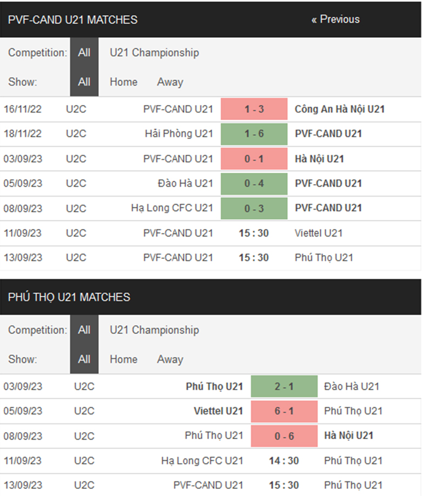The width and height of the screenshot is (422, 496).
Task: Select the All competition filter in PVF-CAND section
Action: 84,53
